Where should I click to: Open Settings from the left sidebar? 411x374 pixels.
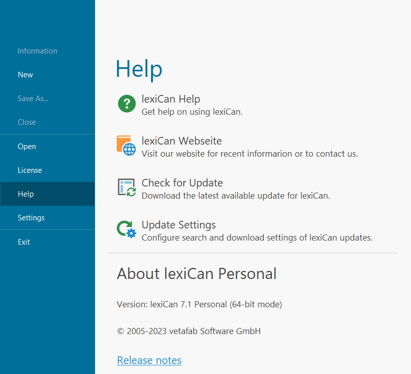(x=31, y=218)
